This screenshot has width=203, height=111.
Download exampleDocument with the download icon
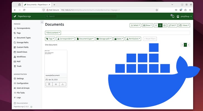63,84
